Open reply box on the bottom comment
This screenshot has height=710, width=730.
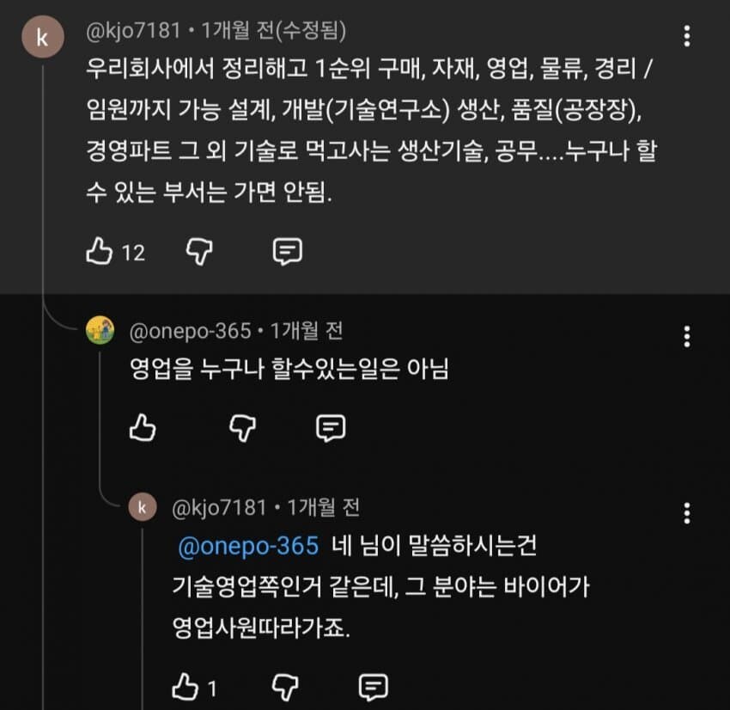[x=373, y=687]
